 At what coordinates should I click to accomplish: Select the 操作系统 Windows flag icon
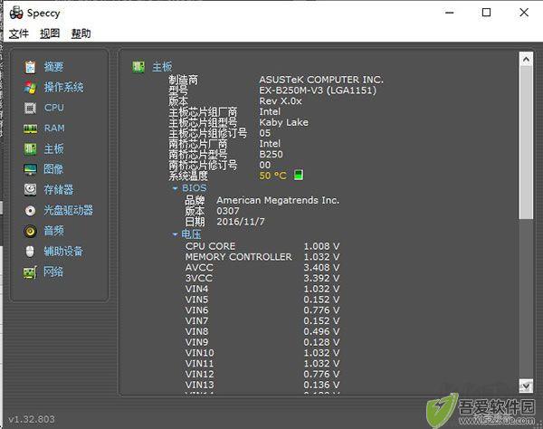pyautogui.click(x=30, y=87)
